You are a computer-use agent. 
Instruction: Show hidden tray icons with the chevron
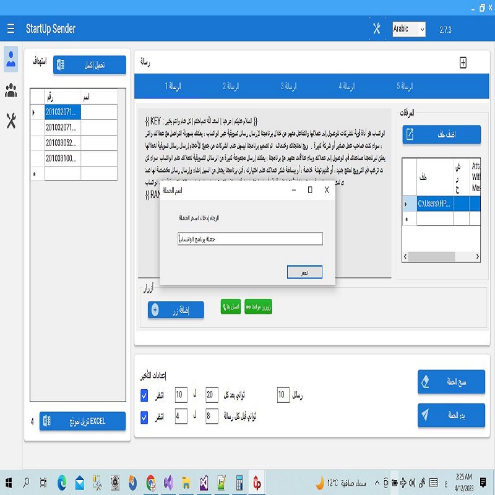(x=377, y=483)
